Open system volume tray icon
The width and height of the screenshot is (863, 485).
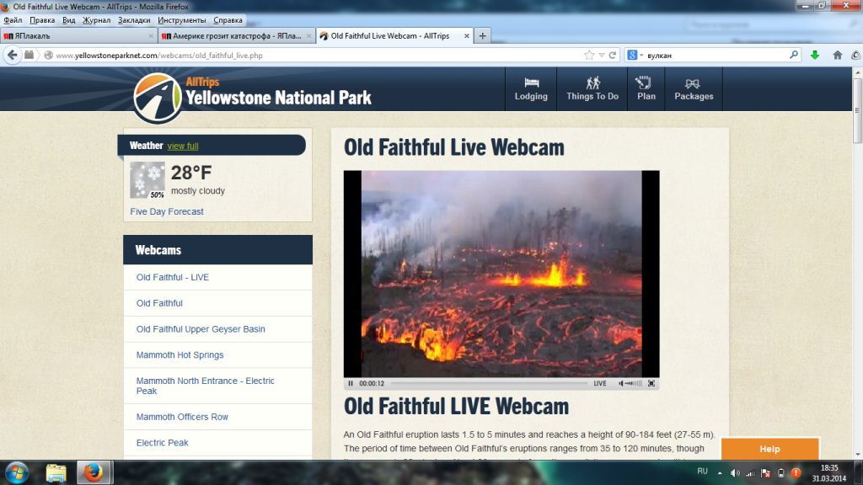point(735,473)
